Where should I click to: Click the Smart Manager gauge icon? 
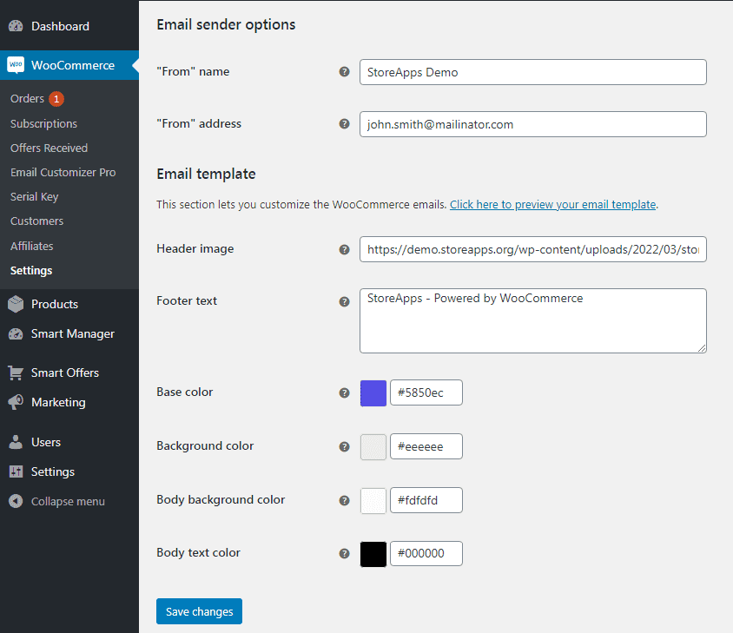pos(16,333)
